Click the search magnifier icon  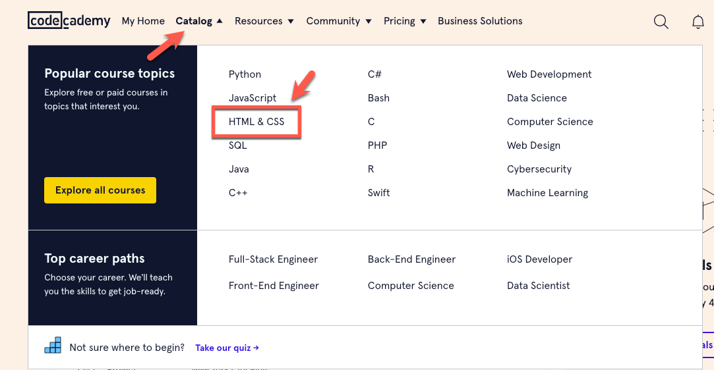click(x=661, y=21)
